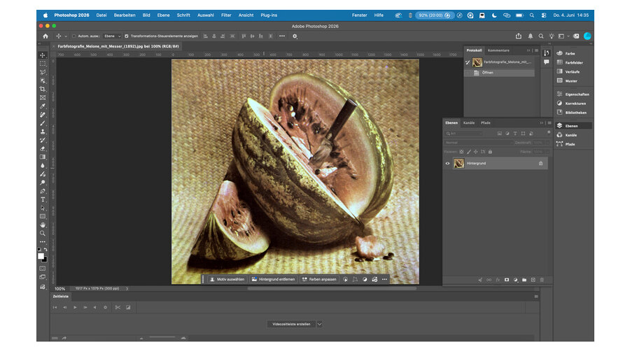This screenshot has width=630, height=354.
Task: Open the Ebenen panel flyout menu
Action: tap(549, 123)
